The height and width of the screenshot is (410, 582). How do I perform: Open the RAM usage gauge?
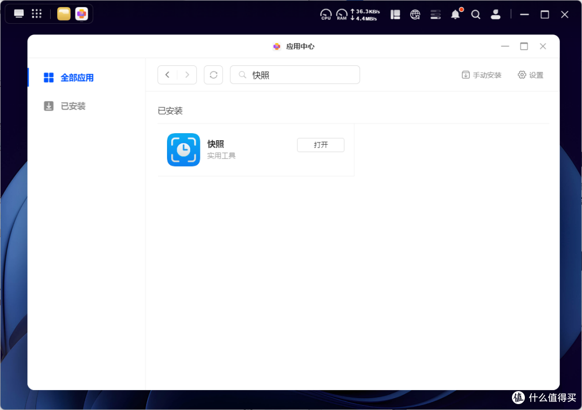[x=342, y=15]
